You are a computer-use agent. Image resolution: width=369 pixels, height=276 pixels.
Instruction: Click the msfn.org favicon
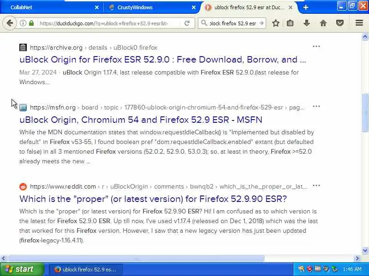click(x=23, y=108)
